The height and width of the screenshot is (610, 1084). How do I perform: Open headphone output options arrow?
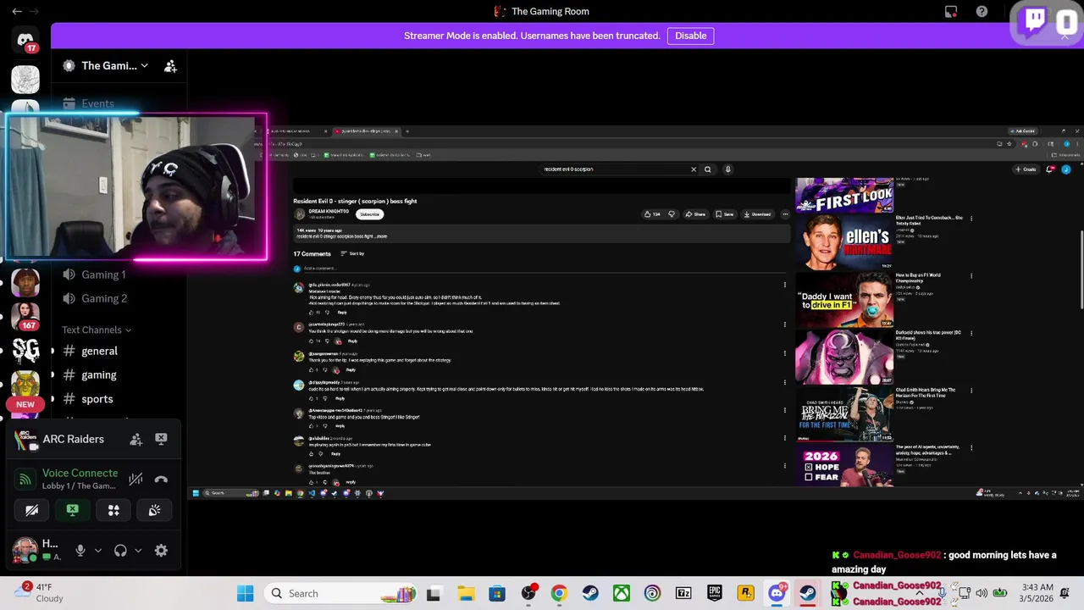pos(138,551)
